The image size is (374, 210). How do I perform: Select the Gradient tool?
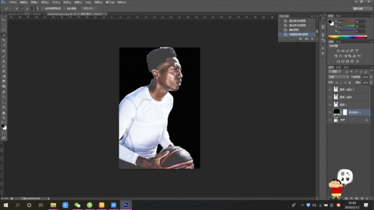tap(4, 76)
